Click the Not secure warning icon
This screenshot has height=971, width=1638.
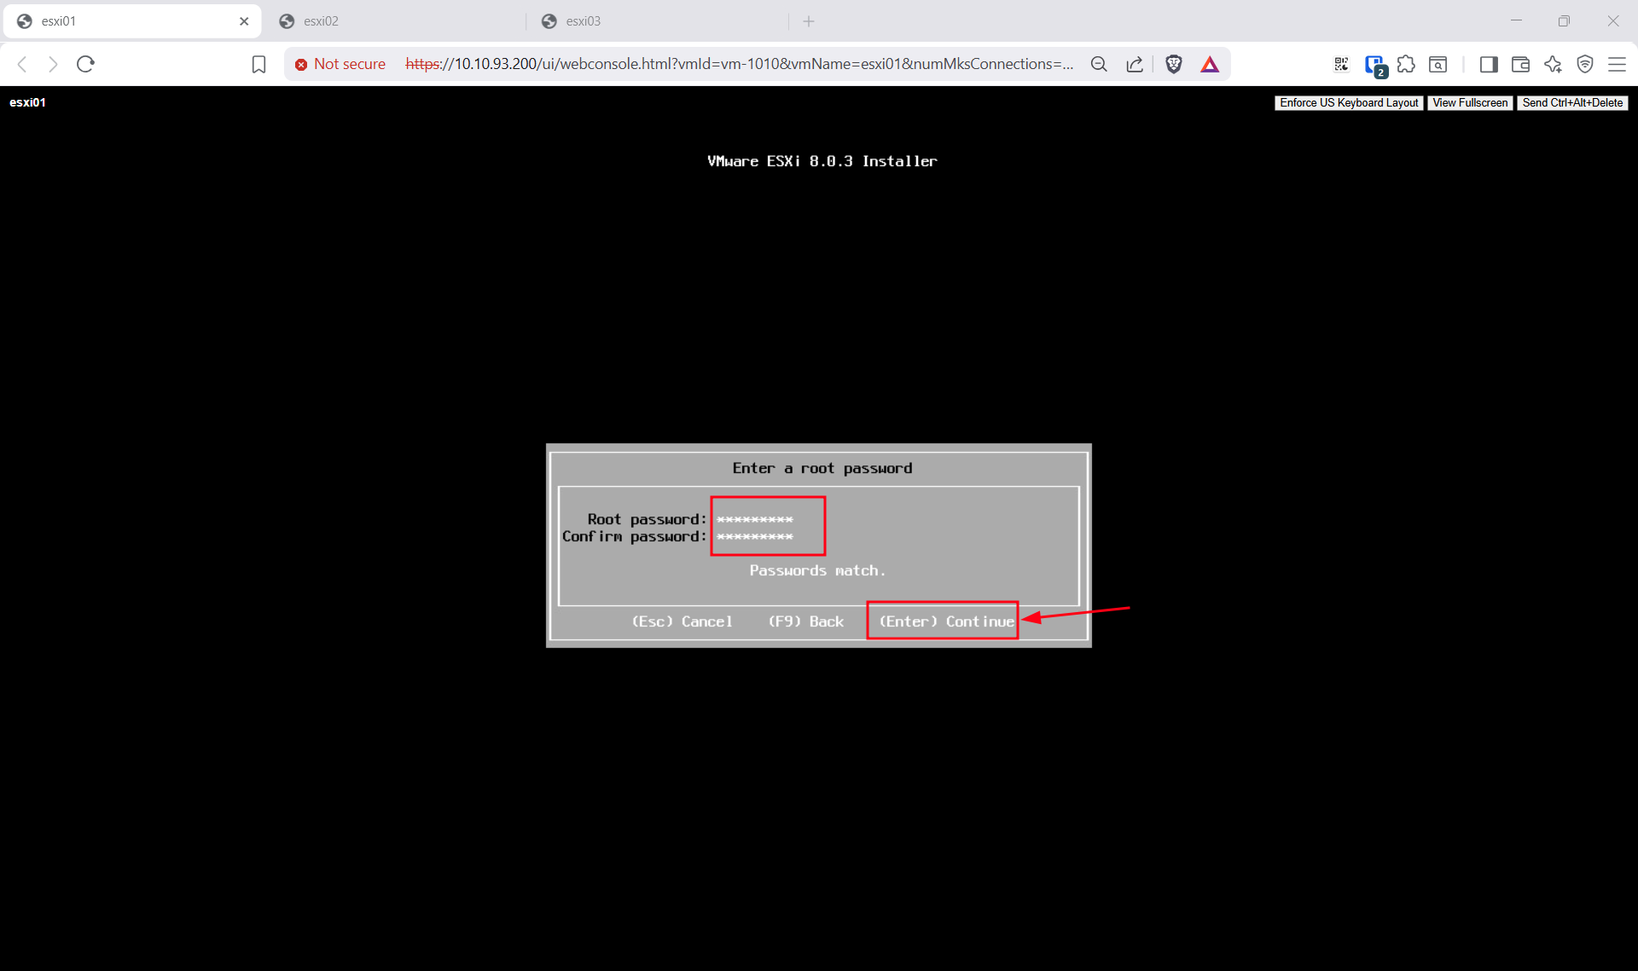coord(301,65)
